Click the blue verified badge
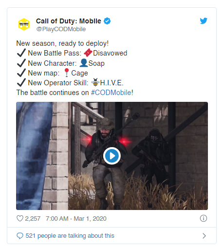The width and height of the screenshot is (224, 248). click(x=107, y=21)
